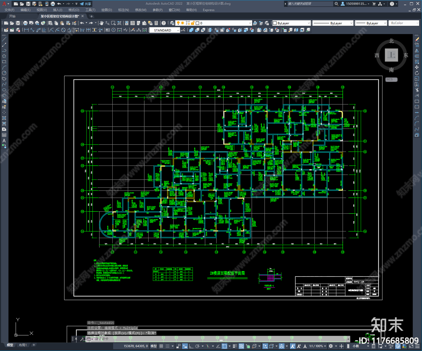This screenshot has height=351, width=422.
Task: Select the Hatch tool in draw toolbar
Action: point(4,118)
